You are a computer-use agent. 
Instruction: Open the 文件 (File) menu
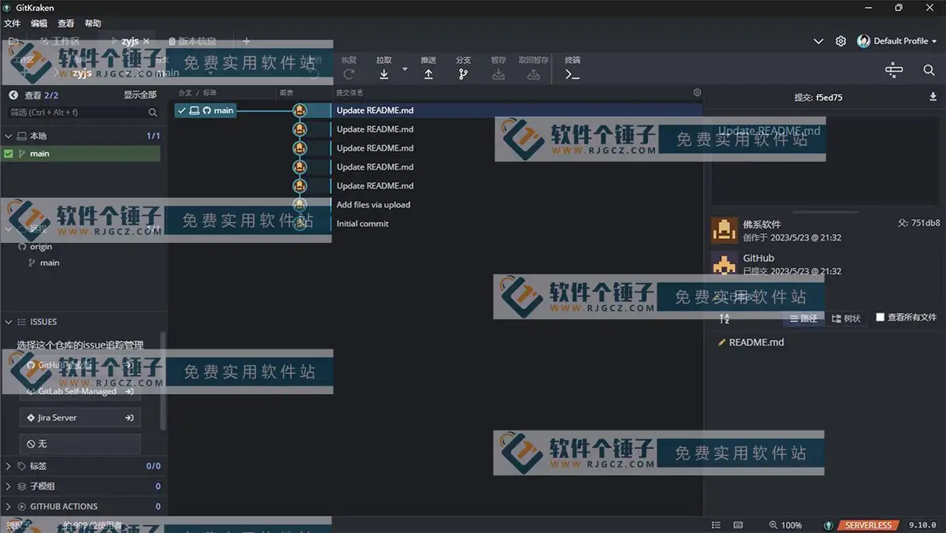pos(12,24)
